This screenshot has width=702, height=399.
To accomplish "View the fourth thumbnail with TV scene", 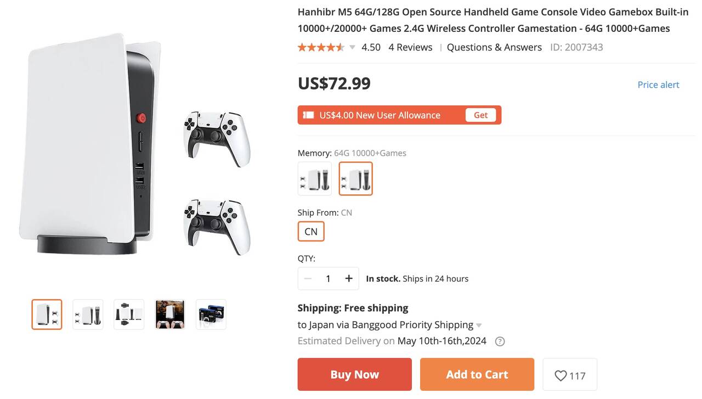I will pyautogui.click(x=170, y=314).
